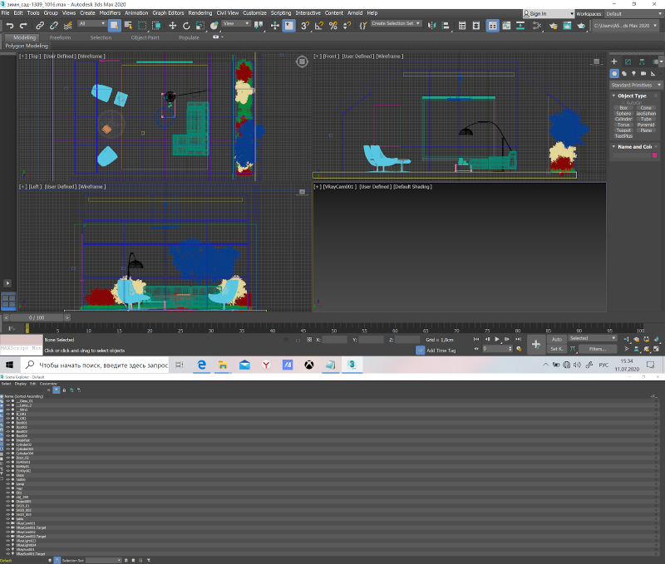Hide Cylinder003 in Scene Explorer
The image size is (665, 564).
coord(7,449)
